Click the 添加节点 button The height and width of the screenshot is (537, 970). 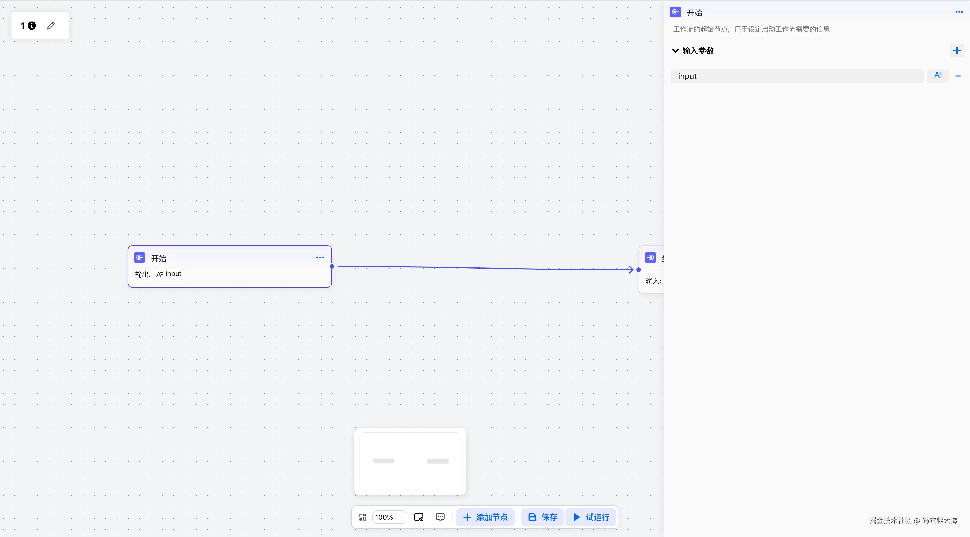click(x=485, y=517)
